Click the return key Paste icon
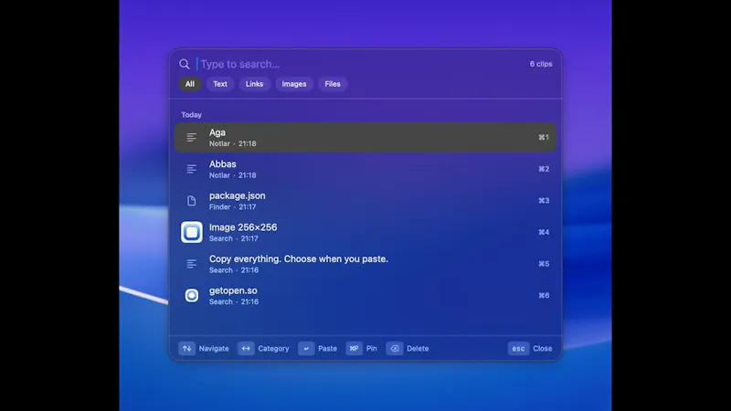Viewport: 731px width, 411px height. (x=306, y=349)
